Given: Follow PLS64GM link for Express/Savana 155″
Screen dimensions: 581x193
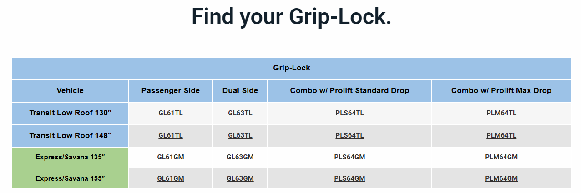Looking at the screenshot, I should point(349,178).
